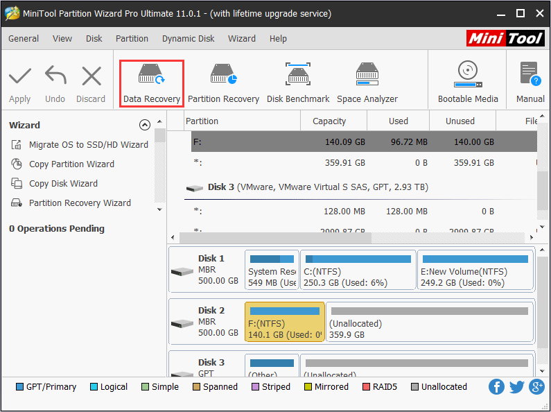The image size is (551, 412).
Task: Sort by the Partition column header
Action: (242, 121)
